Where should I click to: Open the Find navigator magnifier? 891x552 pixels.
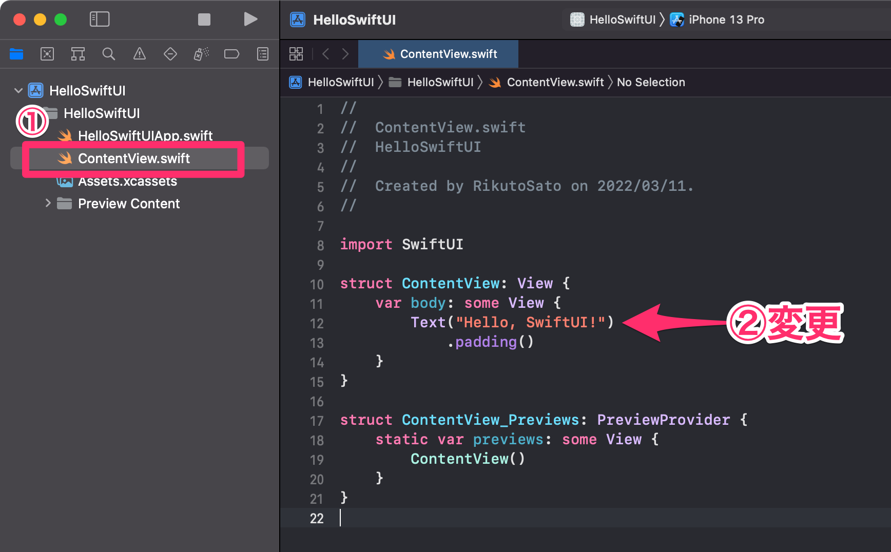(x=108, y=54)
